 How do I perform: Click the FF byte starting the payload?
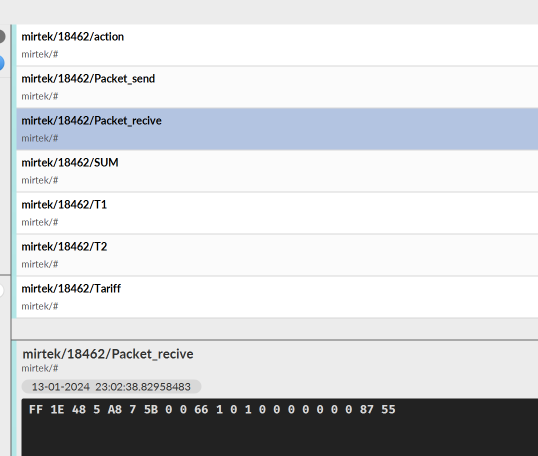(x=36, y=409)
